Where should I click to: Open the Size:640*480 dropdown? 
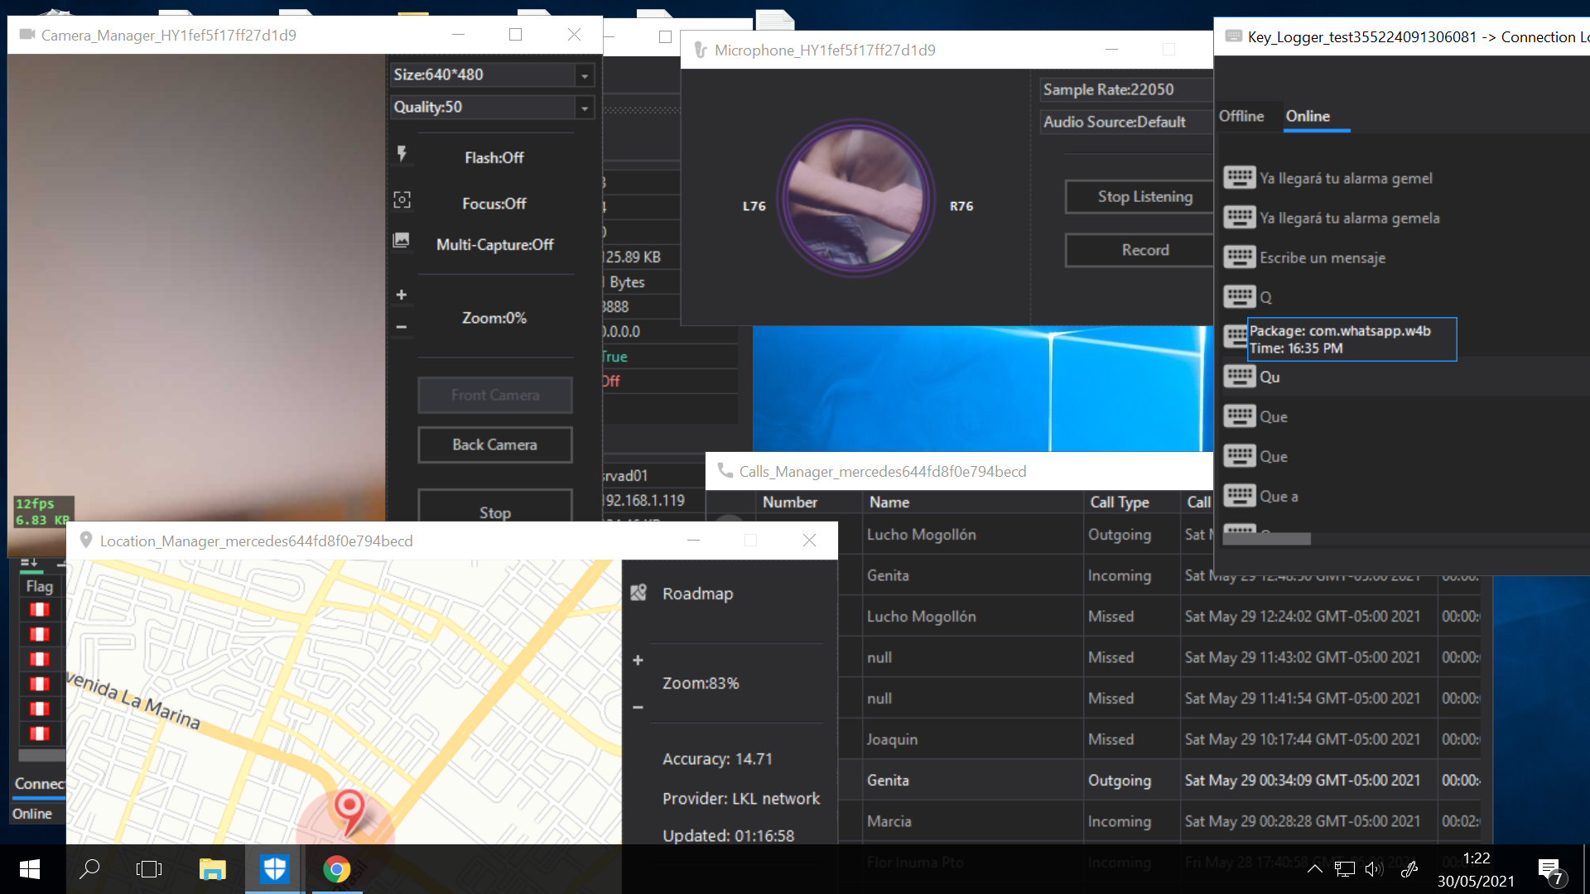click(492, 74)
